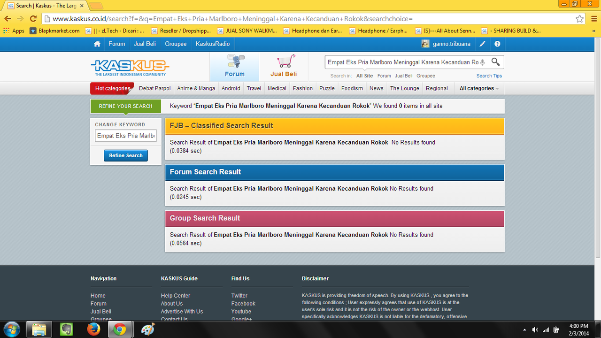Image resolution: width=601 pixels, height=338 pixels.
Task: Switch to Chrome taskbar icon
Action: pos(120,330)
